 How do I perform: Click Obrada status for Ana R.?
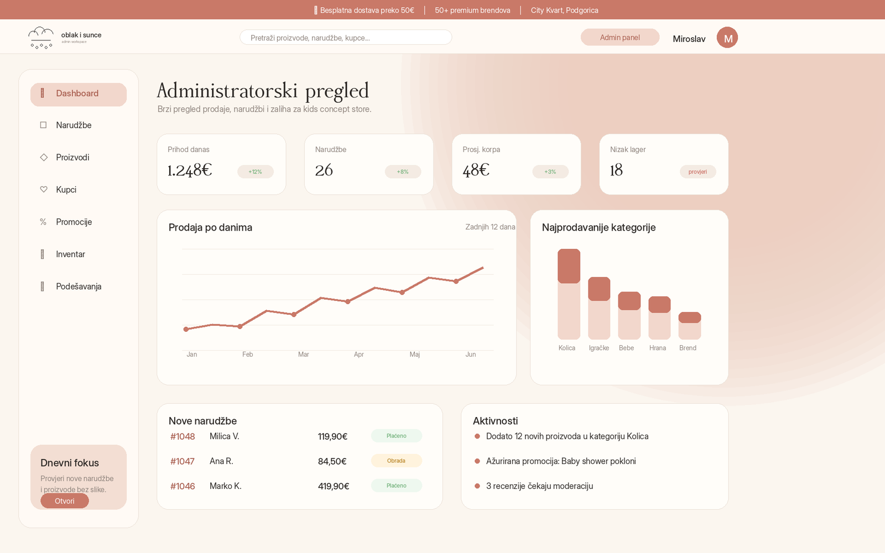pos(397,461)
